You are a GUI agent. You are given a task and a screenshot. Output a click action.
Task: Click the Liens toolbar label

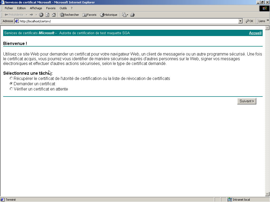pyautogui.click(x=262, y=21)
